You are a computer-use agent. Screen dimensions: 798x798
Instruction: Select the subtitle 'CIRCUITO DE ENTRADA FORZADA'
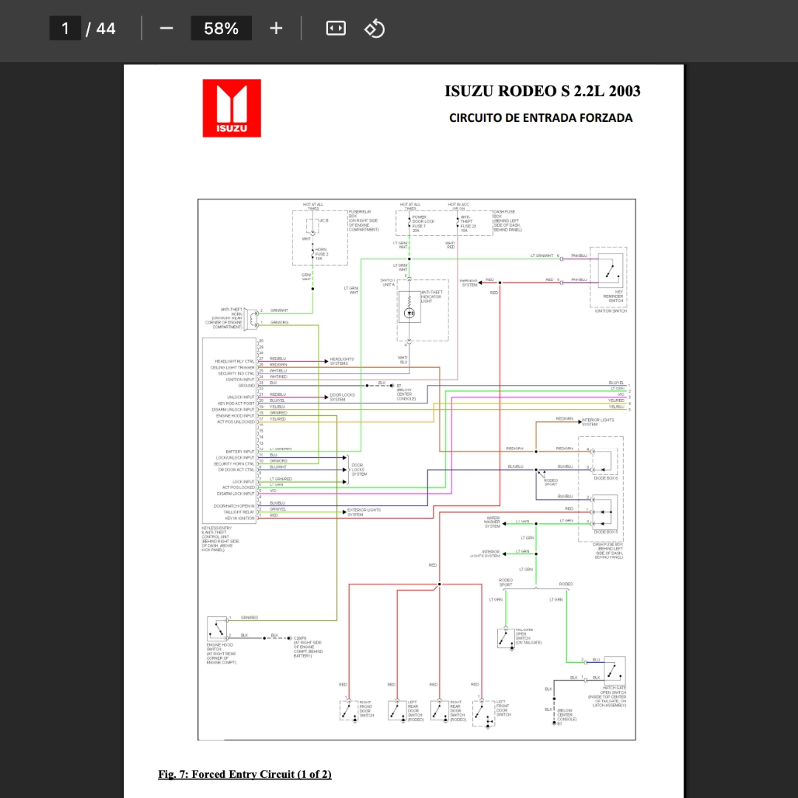coord(540,118)
